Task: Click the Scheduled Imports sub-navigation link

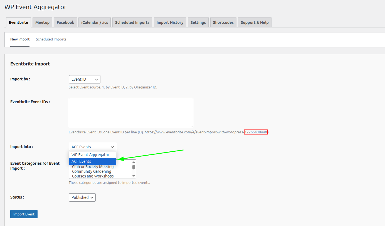Action: tap(51, 39)
